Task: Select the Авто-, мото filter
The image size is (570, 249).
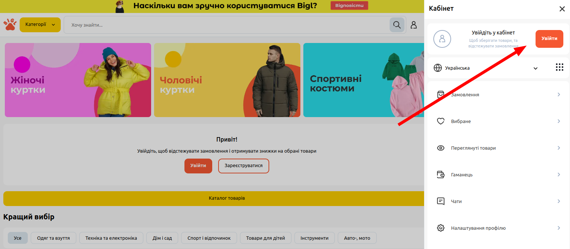Action: tap(357, 238)
